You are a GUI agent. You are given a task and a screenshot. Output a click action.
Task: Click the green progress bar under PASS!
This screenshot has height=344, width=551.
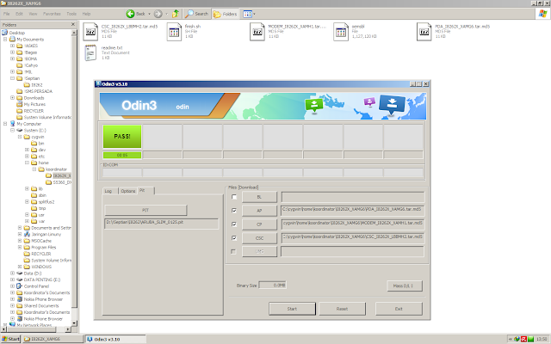122,155
